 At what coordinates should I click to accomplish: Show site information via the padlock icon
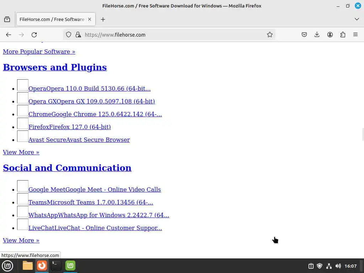coord(78,34)
